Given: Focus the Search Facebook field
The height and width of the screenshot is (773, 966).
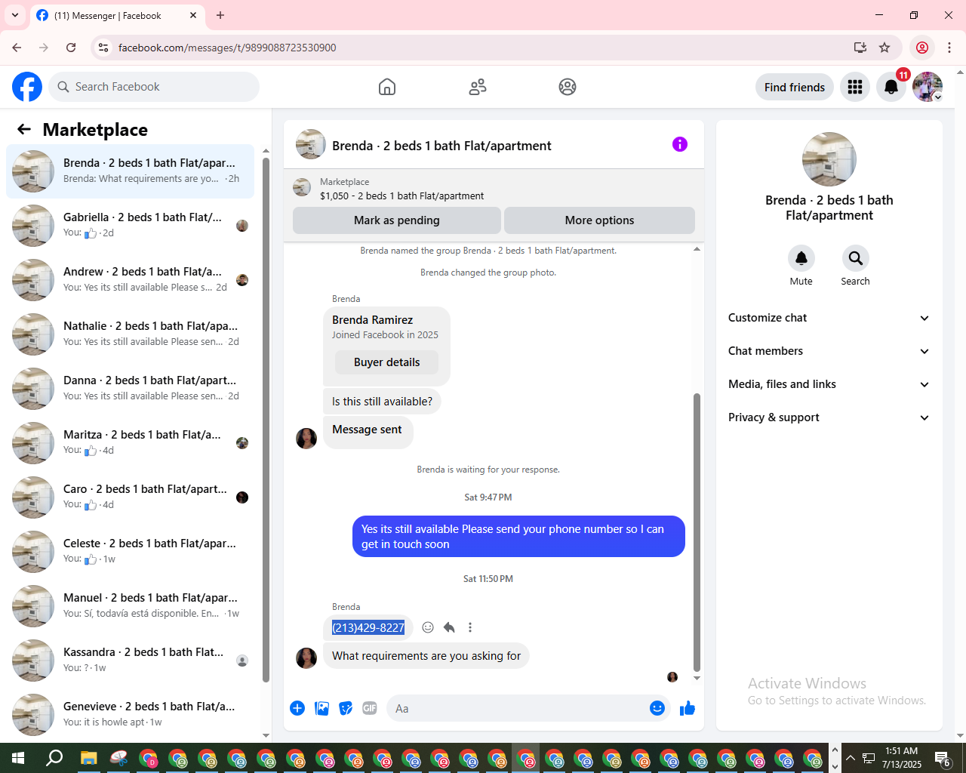Looking at the screenshot, I should point(155,87).
